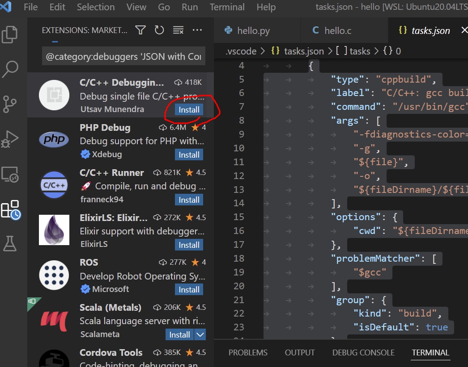Open the Go menu
This screenshot has height=367, width=468.
(x=164, y=7)
